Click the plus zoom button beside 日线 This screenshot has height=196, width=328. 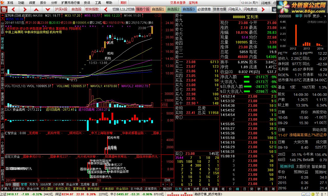pyautogui.click(x=163, y=184)
